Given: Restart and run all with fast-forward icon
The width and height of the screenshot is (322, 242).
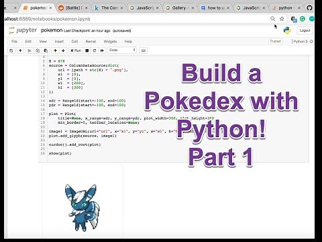Looking at the screenshot, I should pyautogui.click(x=102, y=50).
